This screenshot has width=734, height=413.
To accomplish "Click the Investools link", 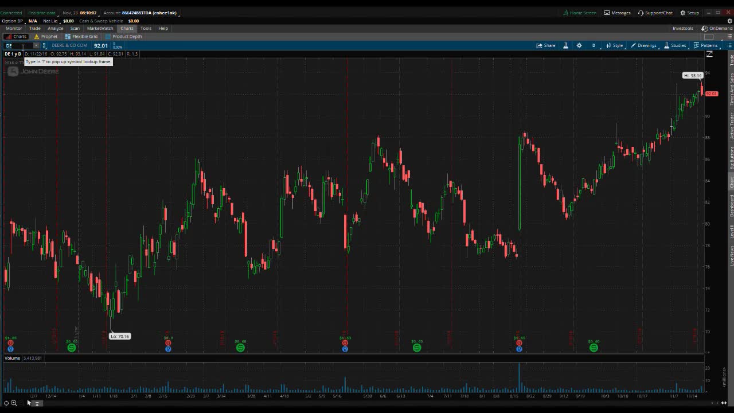I will (x=683, y=28).
